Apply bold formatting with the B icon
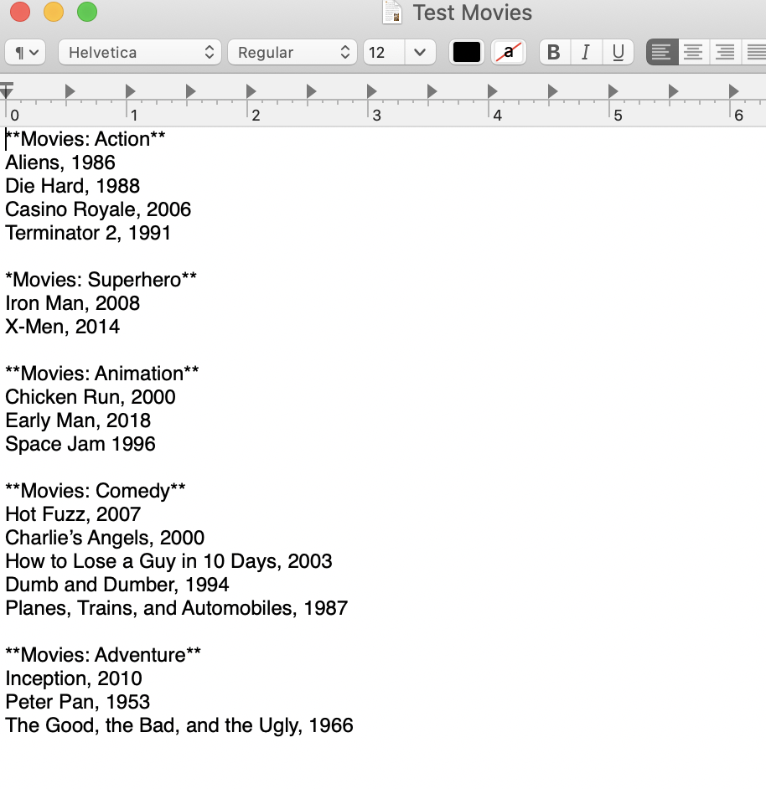The width and height of the screenshot is (766, 789). pyautogui.click(x=553, y=51)
